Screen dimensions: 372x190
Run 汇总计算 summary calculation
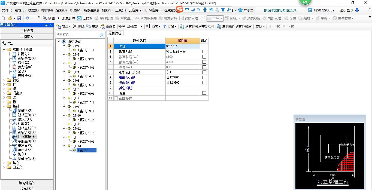point(66,18)
